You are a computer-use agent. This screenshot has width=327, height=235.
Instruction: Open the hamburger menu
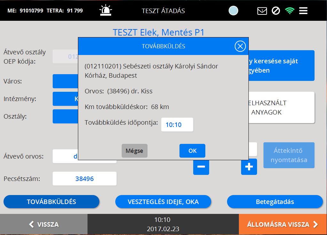pyautogui.click(x=303, y=11)
